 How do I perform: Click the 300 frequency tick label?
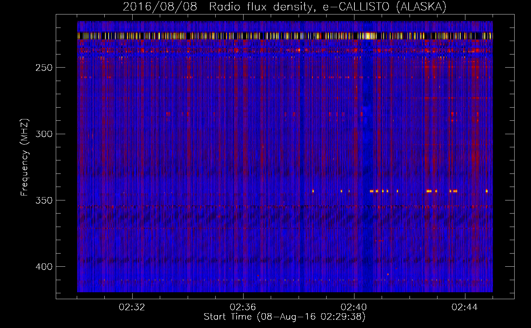coord(44,134)
